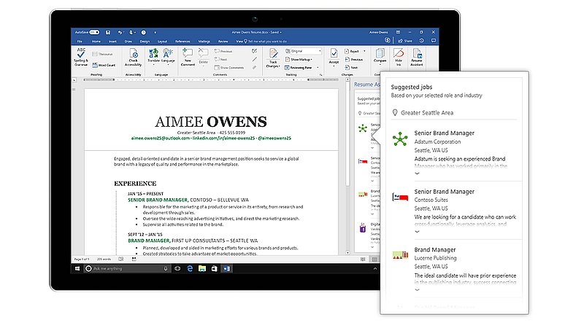Open Task View on the taskbar
584x328 pixels.
tap(177, 268)
